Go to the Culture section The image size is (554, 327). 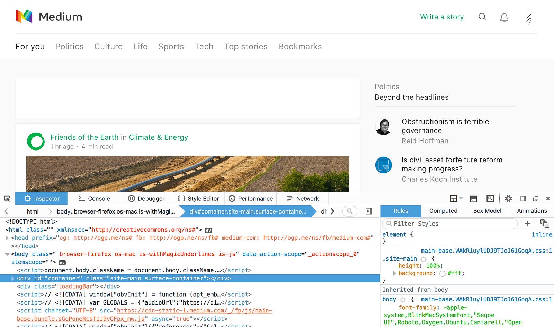pyautogui.click(x=108, y=47)
